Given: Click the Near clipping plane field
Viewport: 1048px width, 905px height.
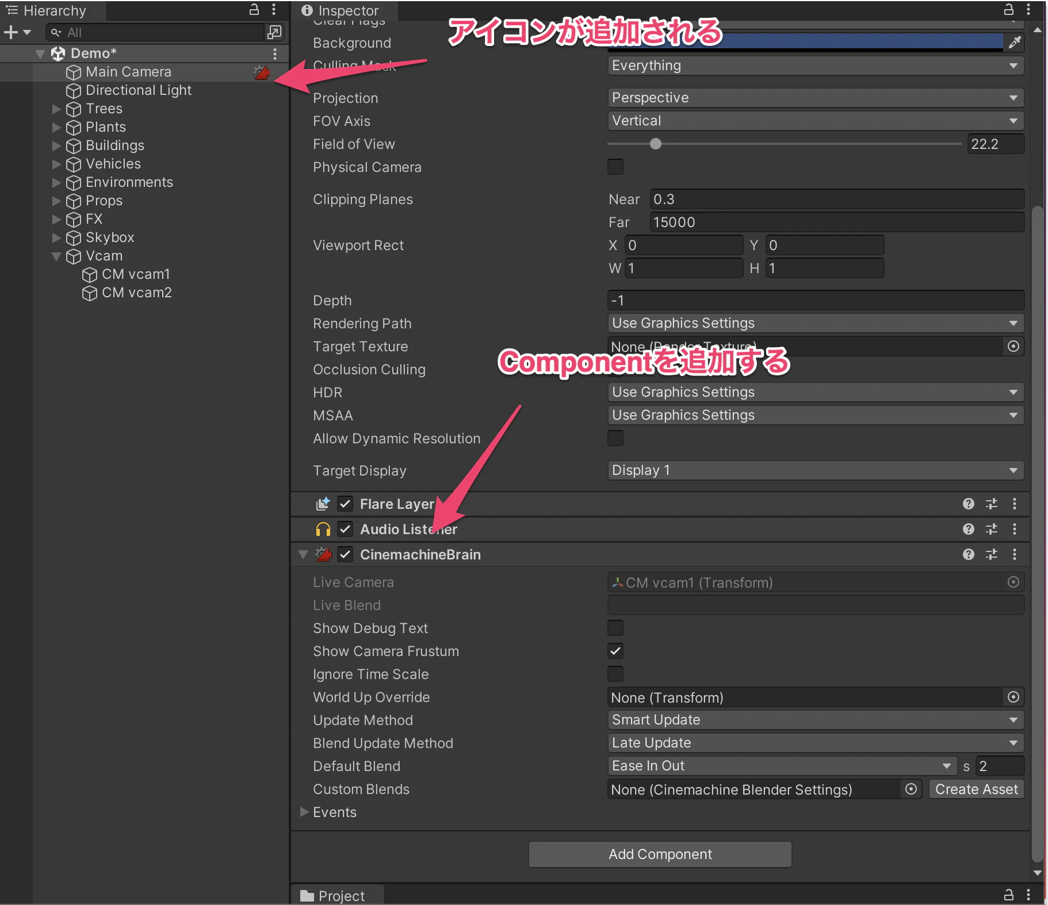Looking at the screenshot, I should tap(837, 199).
